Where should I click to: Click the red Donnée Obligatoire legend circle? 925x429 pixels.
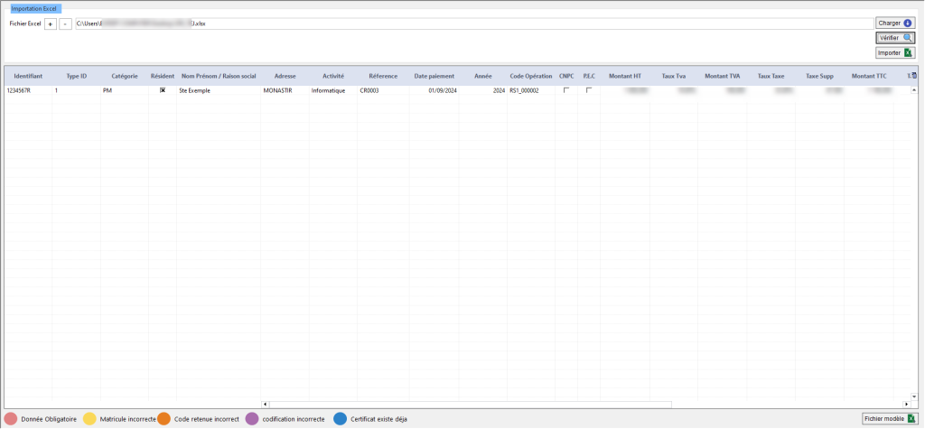point(11,419)
